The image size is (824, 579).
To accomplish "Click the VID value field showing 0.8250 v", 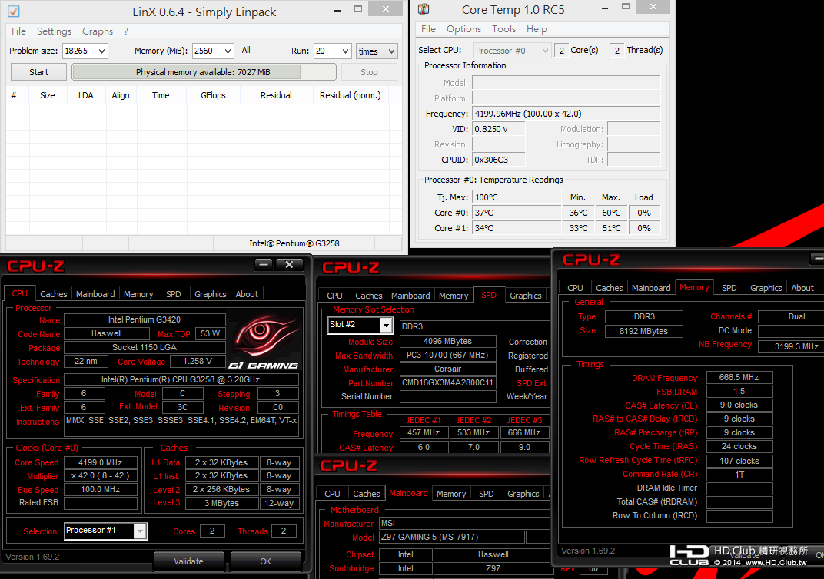I will pos(499,128).
